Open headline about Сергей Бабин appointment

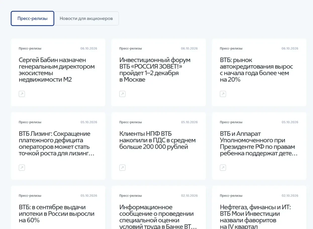pyautogui.click(x=57, y=70)
